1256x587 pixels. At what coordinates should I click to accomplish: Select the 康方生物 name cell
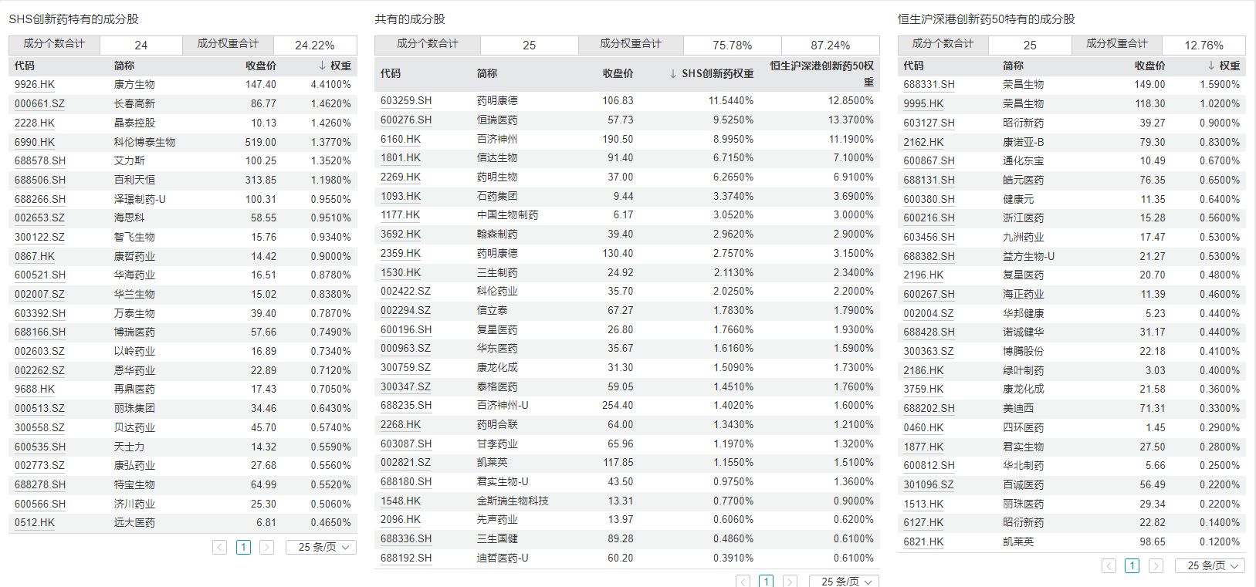[134, 84]
